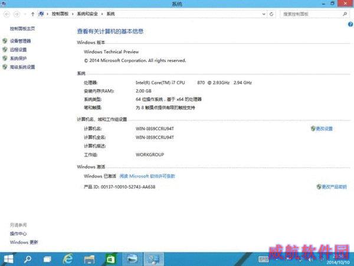Open taskbar Search
The height and width of the screenshot is (266, 354).
coord(28,259)
